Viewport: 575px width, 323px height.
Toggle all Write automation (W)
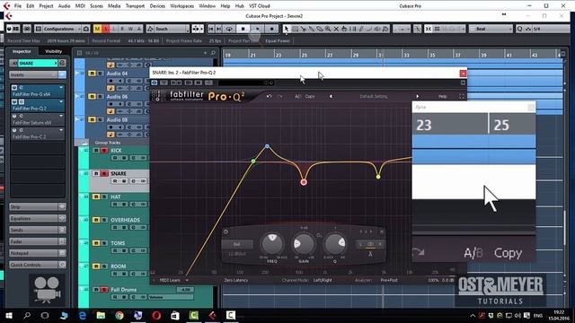click(x=130, y=29)
